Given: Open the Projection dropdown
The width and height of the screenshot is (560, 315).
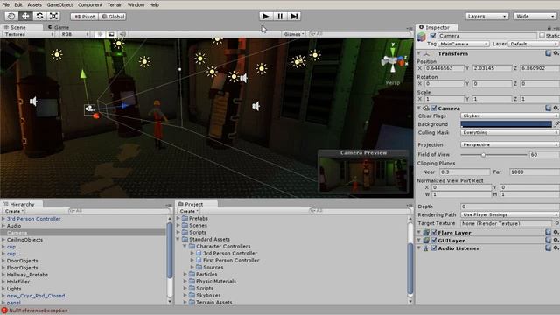Looking at the screenshot, I should [509, 144].
